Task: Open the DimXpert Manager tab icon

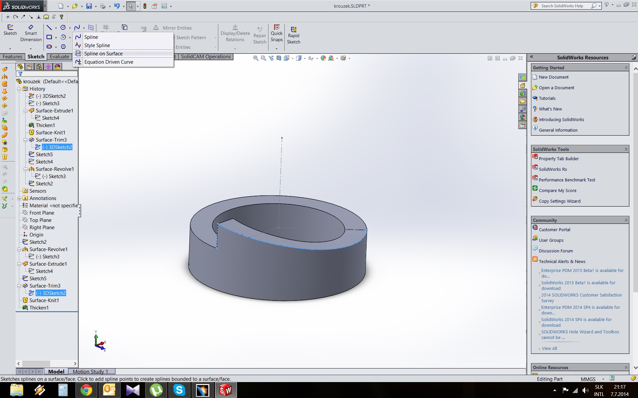Action: pyautogui.click(x=48, y=67)
